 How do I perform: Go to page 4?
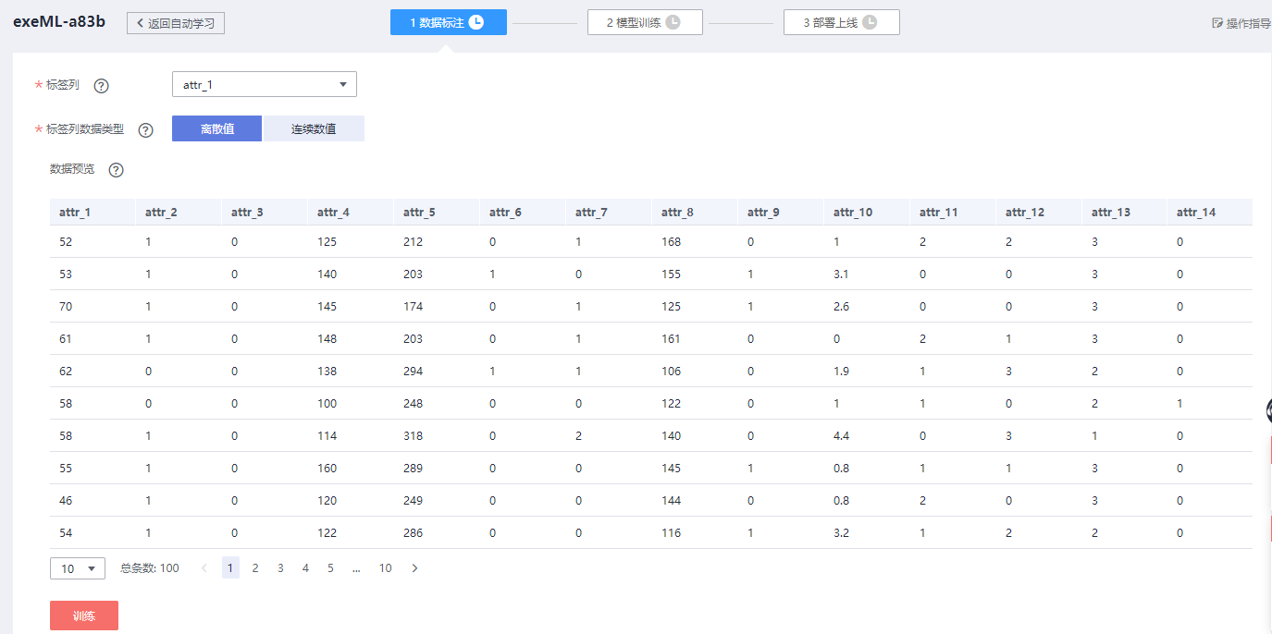[x=305, y=568]
